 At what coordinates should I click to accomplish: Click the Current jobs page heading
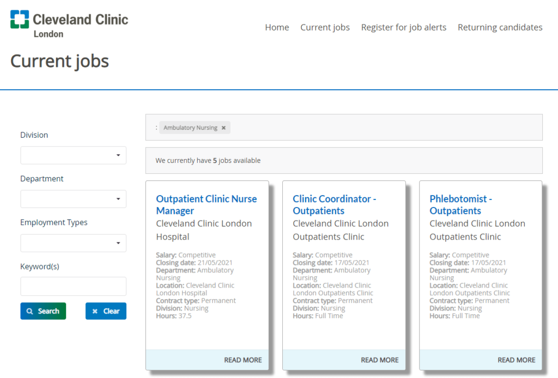click(x=59, y=61)
